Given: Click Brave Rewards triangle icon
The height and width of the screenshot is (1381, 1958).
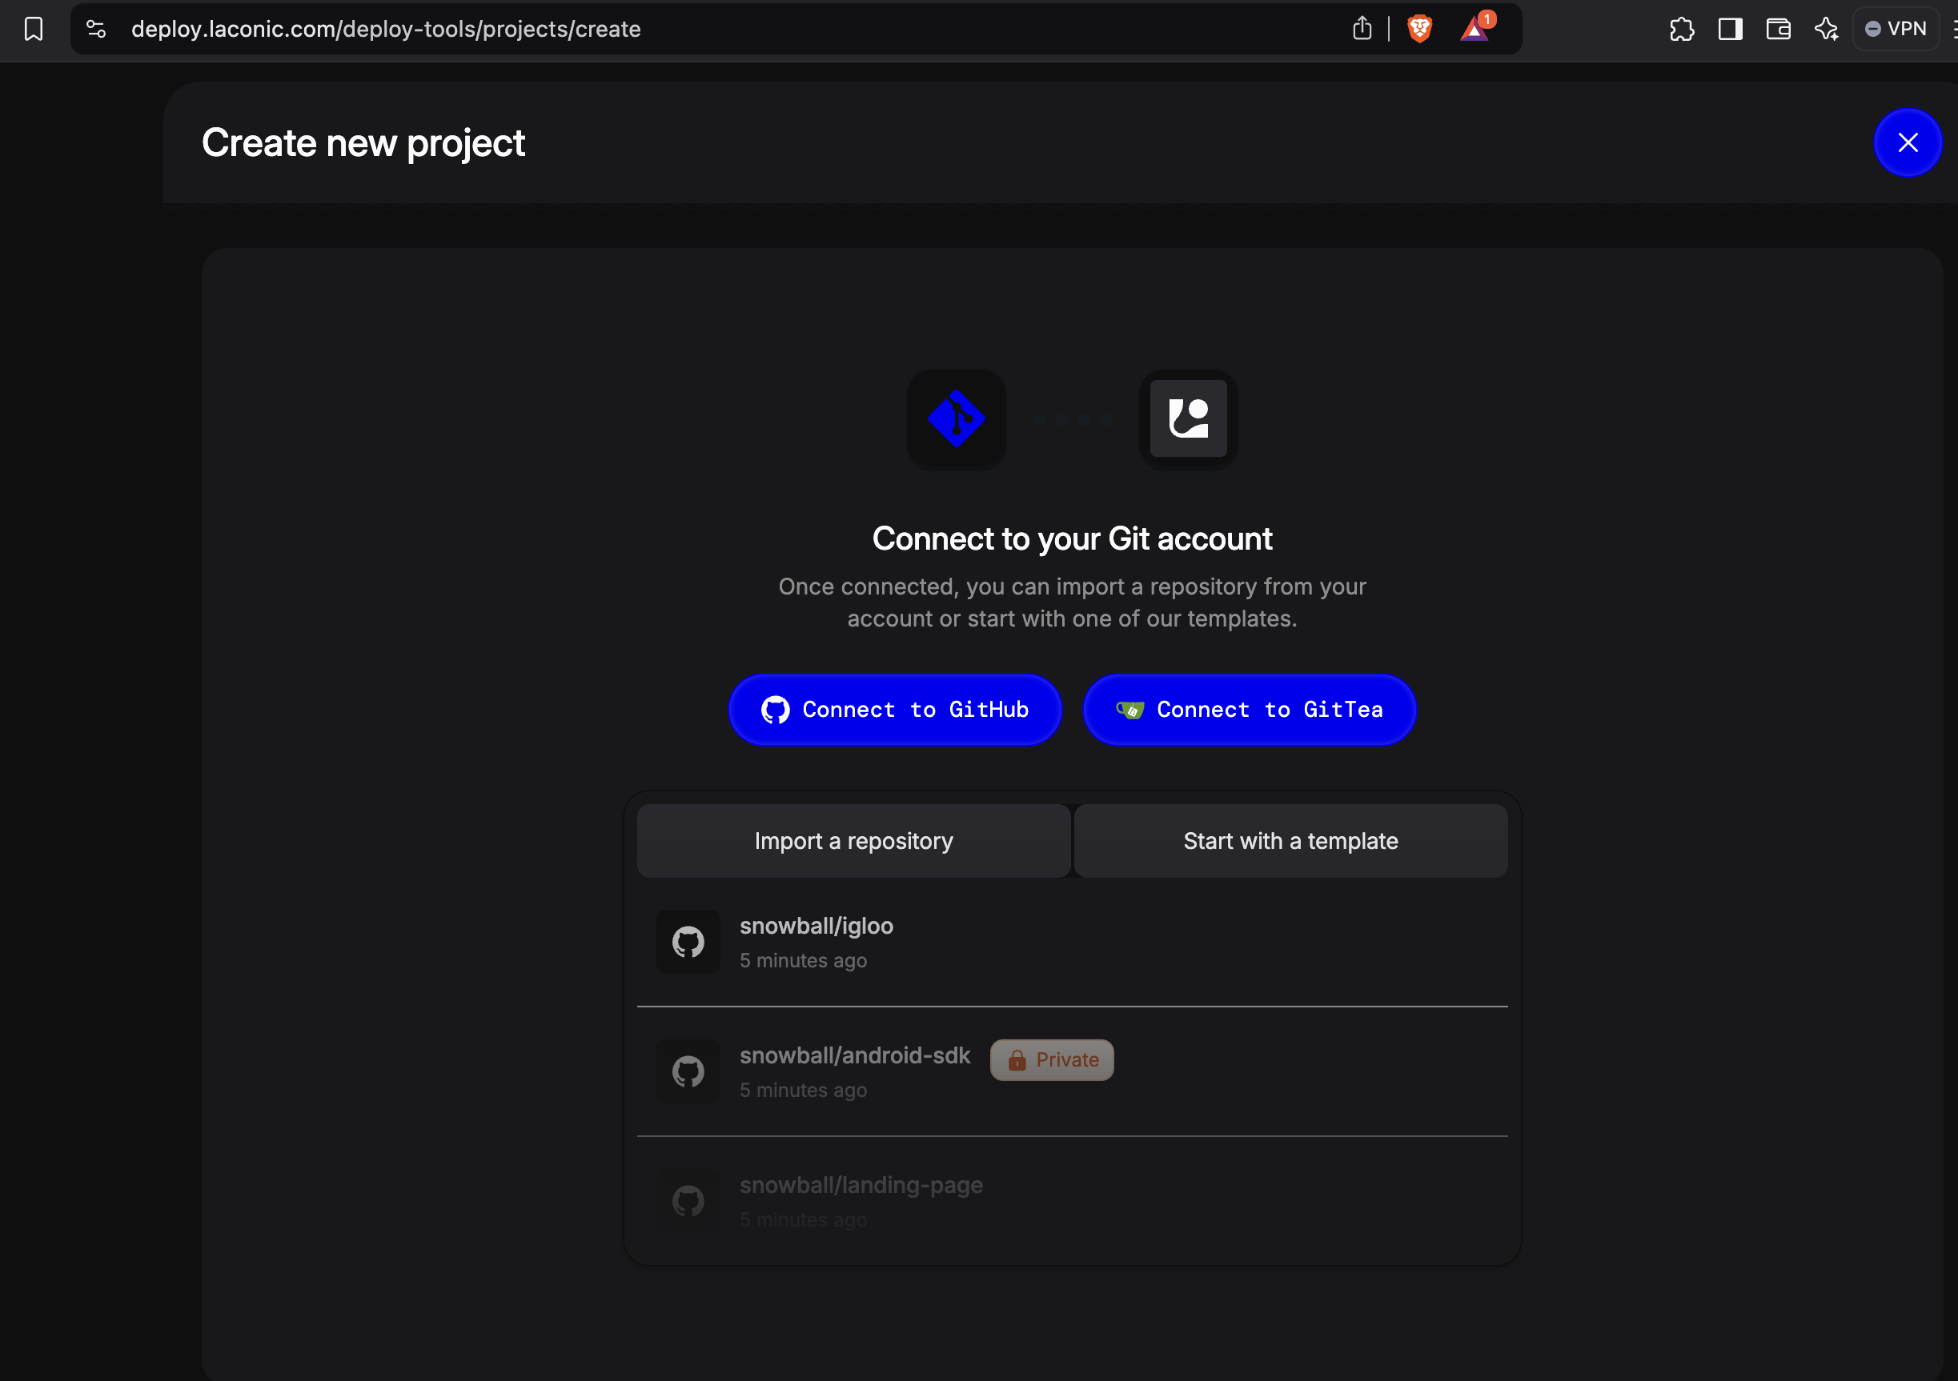Looking at the screenshot, I should pos(1475,29).
